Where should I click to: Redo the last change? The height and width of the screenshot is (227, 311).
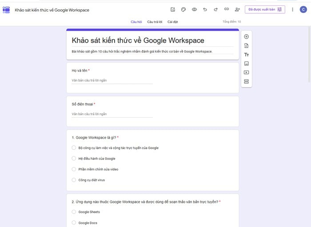[215, 9]
